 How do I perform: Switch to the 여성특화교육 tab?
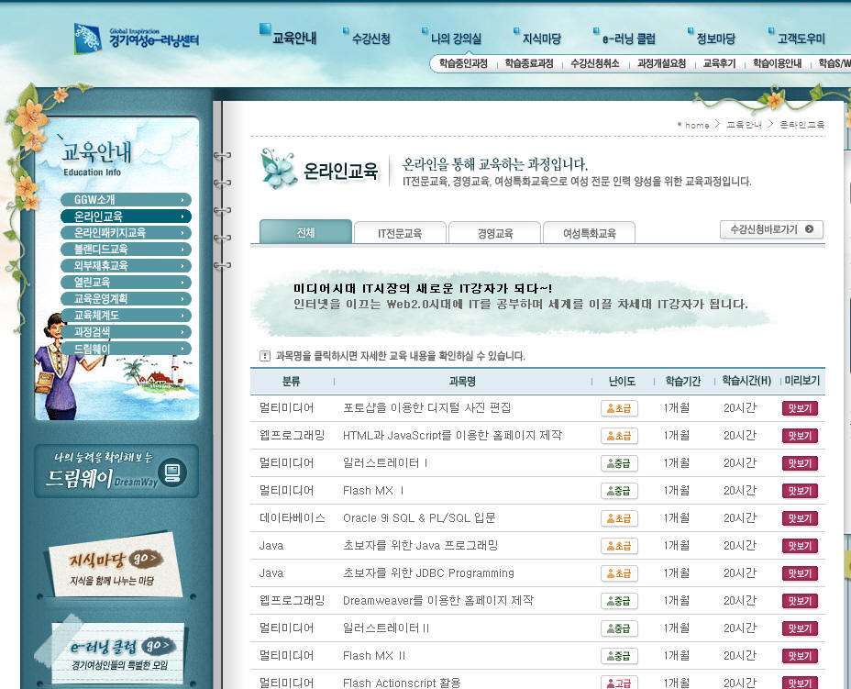(589, 233)
